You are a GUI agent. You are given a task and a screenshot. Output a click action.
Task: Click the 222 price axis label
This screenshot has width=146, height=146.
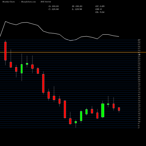[x=139, y=72]
